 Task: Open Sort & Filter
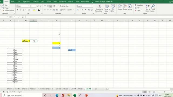click(x=148, y=8)
